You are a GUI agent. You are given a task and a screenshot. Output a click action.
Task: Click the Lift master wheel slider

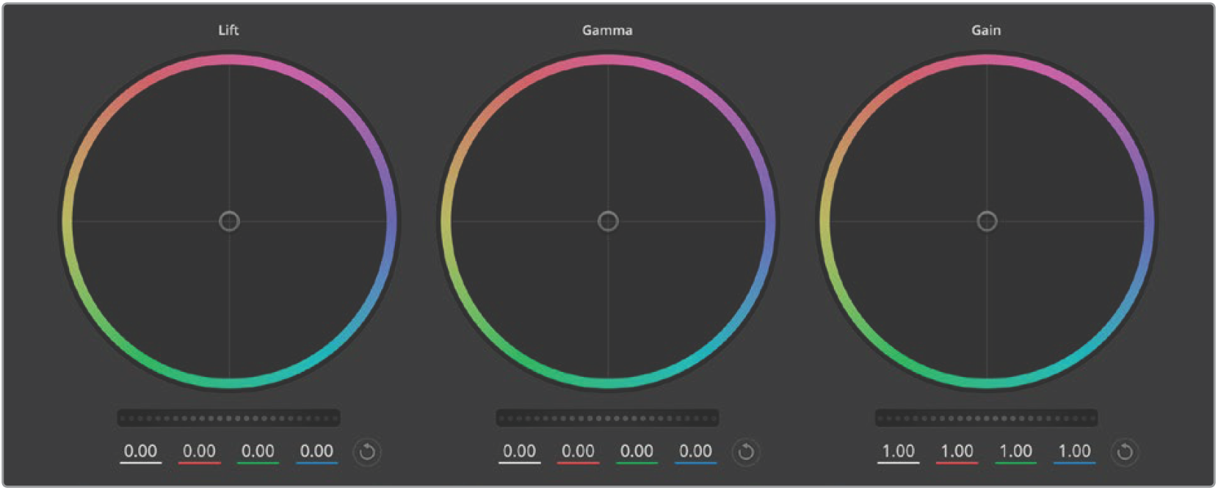pos(228,418)
